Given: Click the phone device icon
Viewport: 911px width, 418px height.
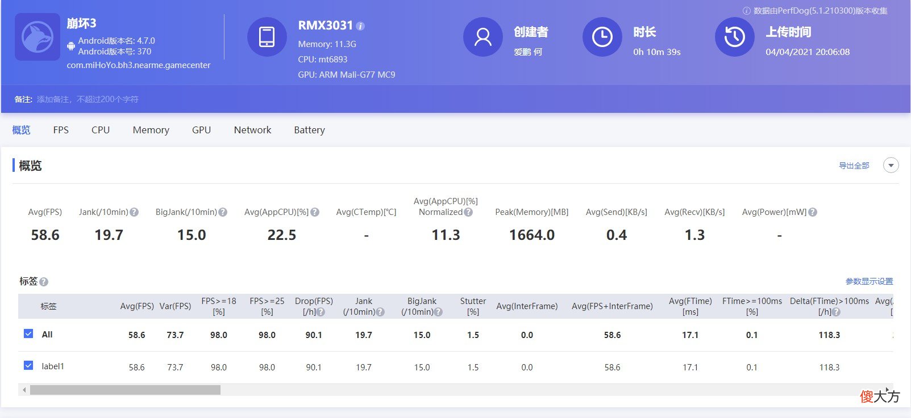Looking at the screenshot, I should point(267,37).
